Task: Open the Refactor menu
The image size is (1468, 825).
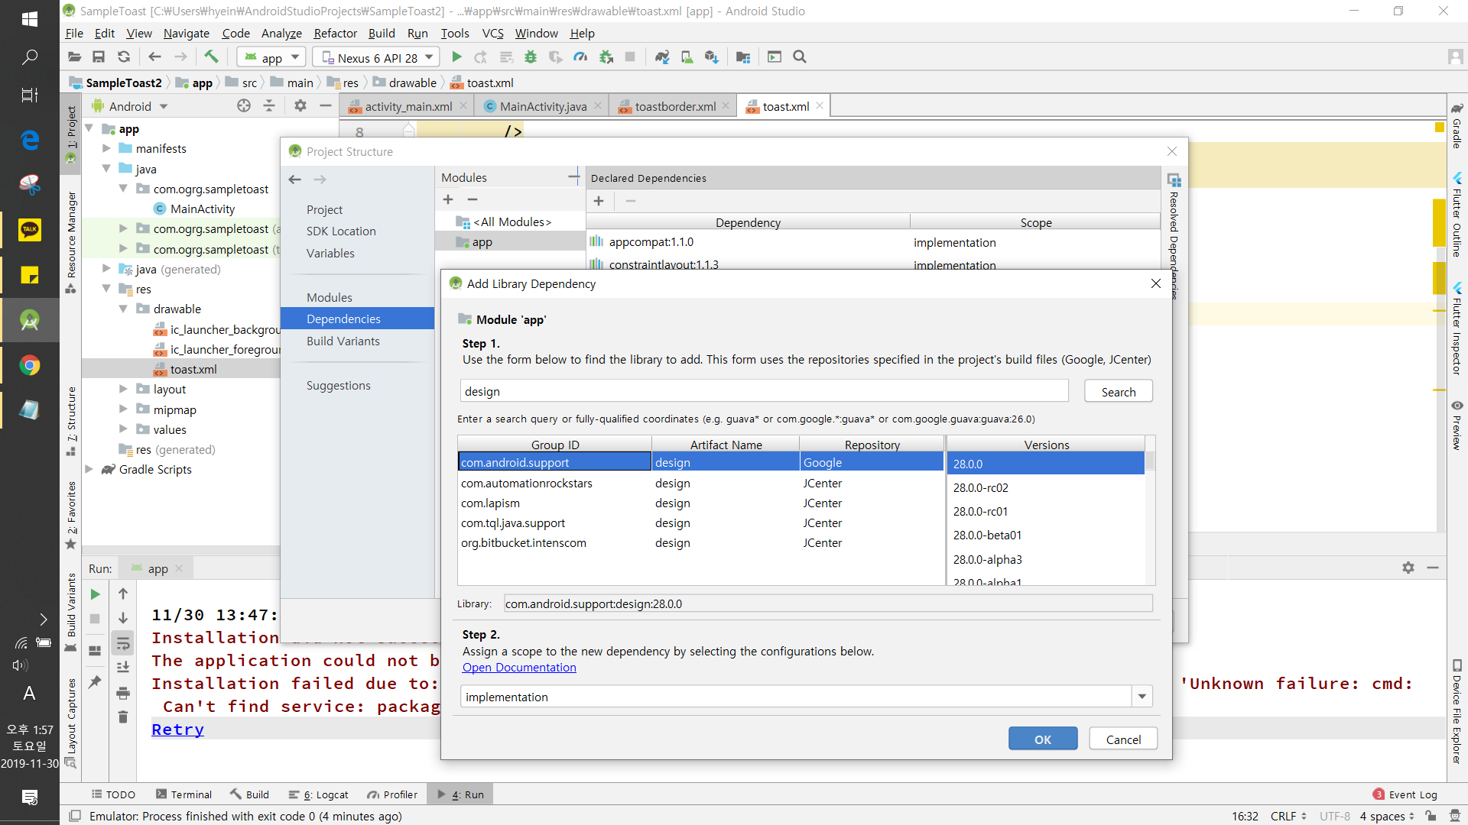Action: pos(335,33)
